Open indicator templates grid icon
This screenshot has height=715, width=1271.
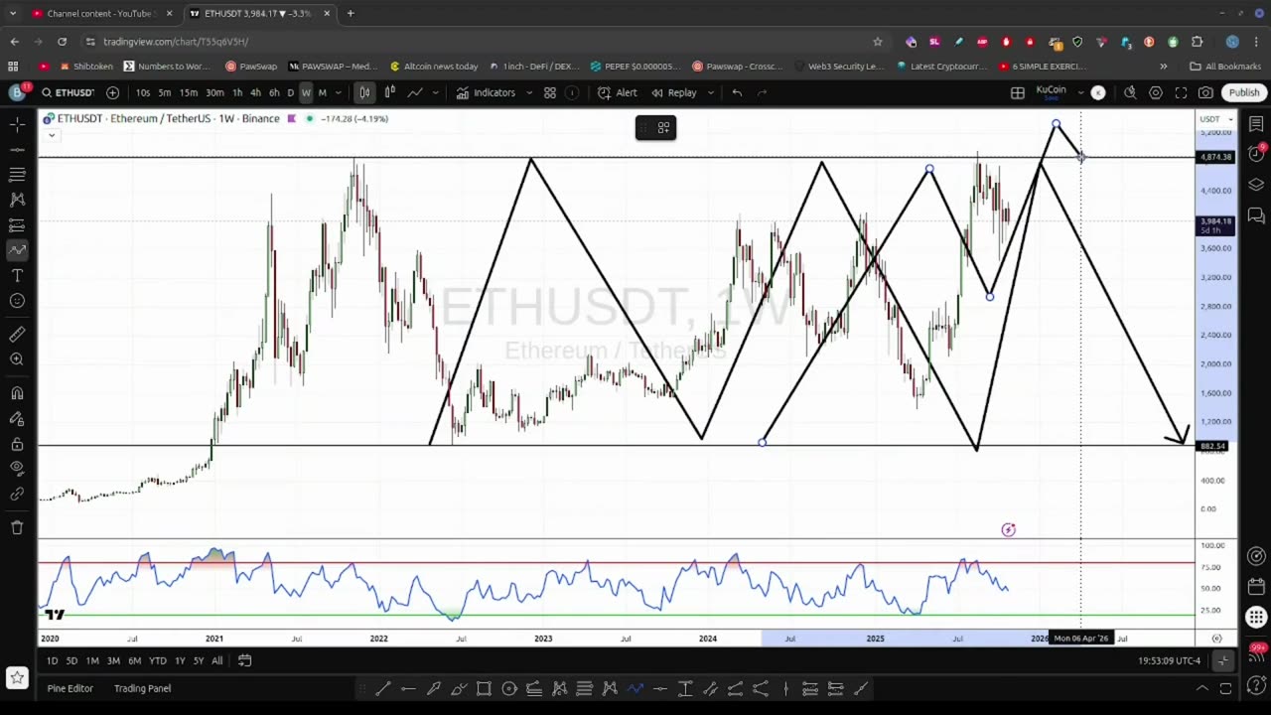549,92
